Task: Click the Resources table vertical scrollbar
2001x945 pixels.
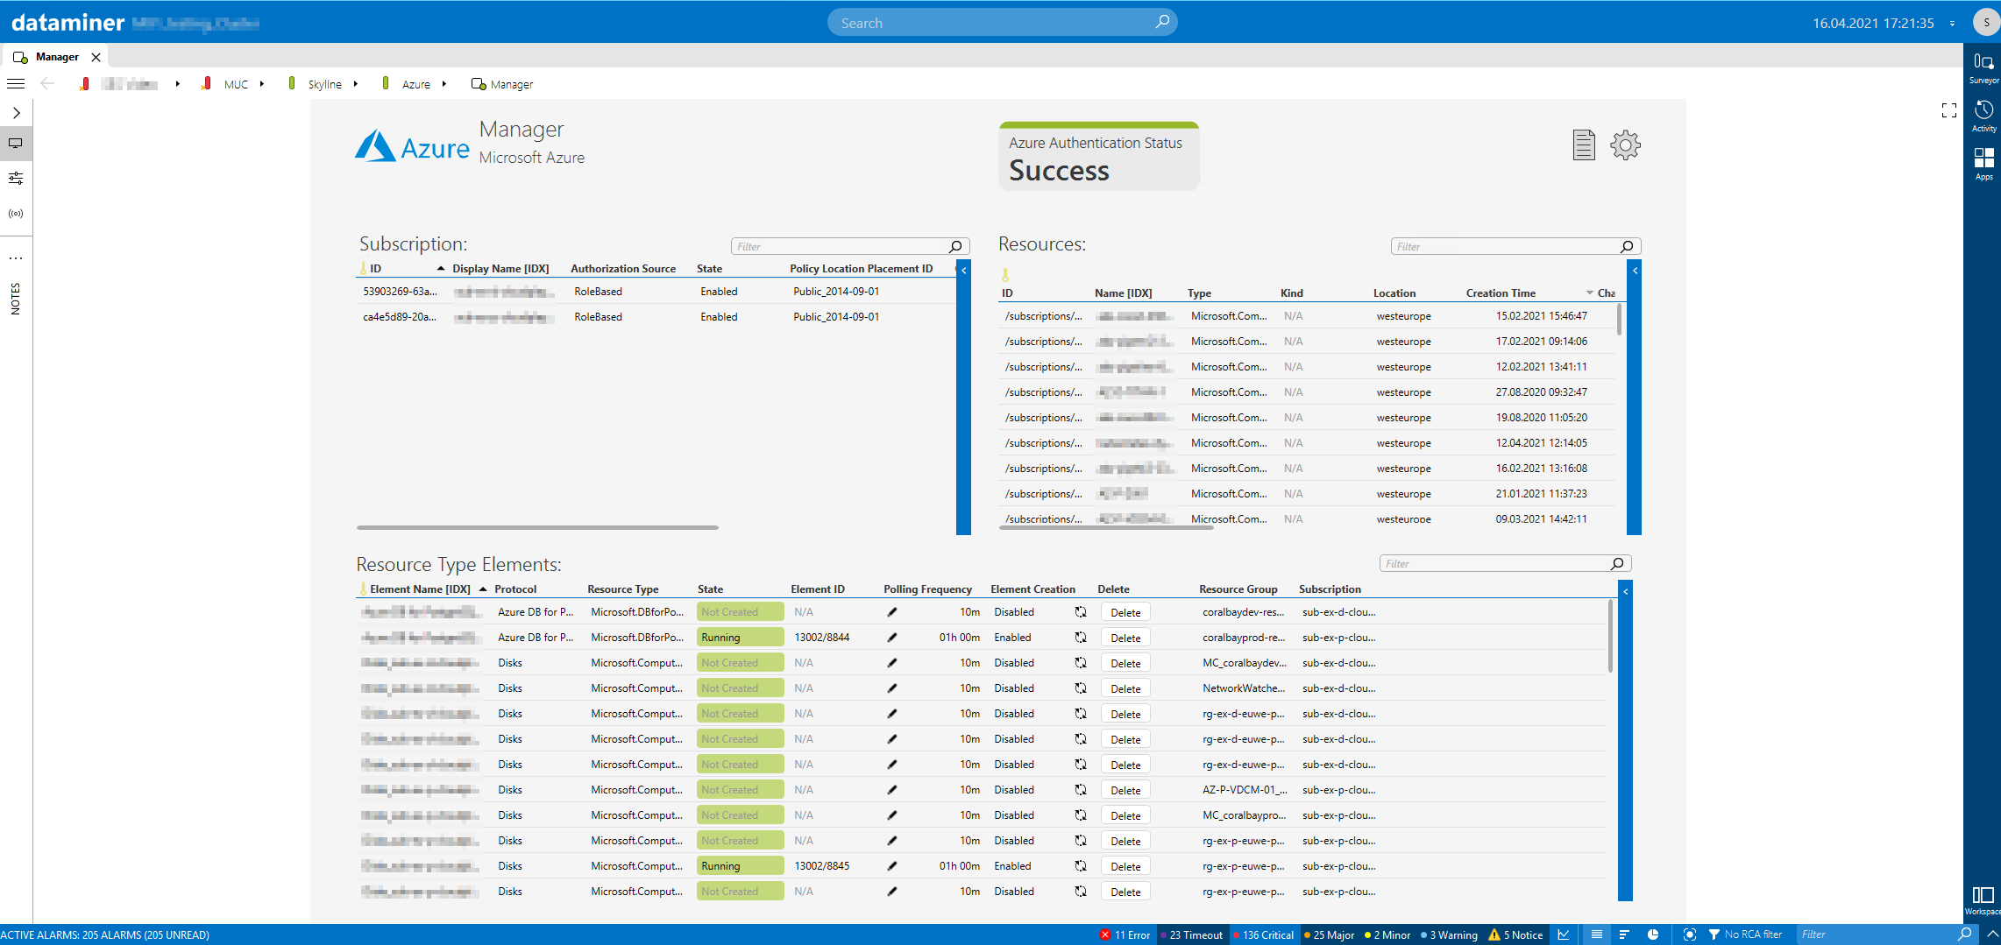Action: pyautogui.click(x=1619, y=319)
